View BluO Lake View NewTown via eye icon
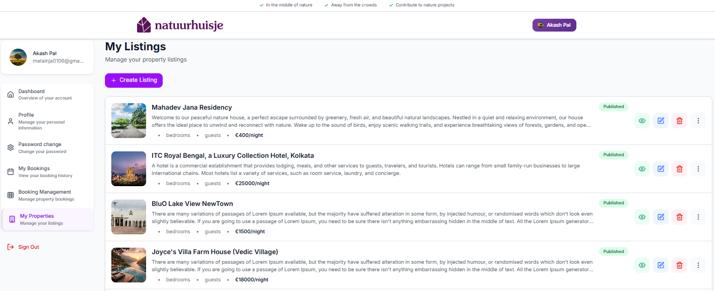Screen dimensions: 715x291 (642, 217)
